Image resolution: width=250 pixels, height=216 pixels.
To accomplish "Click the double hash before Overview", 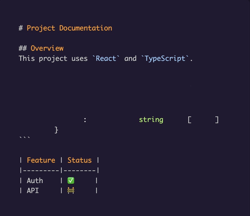I will click(x=22, y=48).
